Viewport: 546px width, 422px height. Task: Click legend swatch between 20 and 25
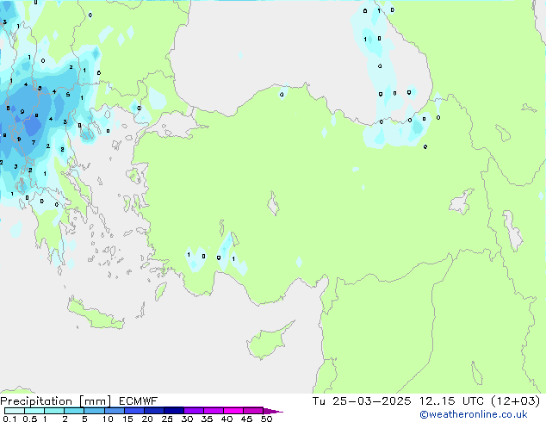point(154,411)
